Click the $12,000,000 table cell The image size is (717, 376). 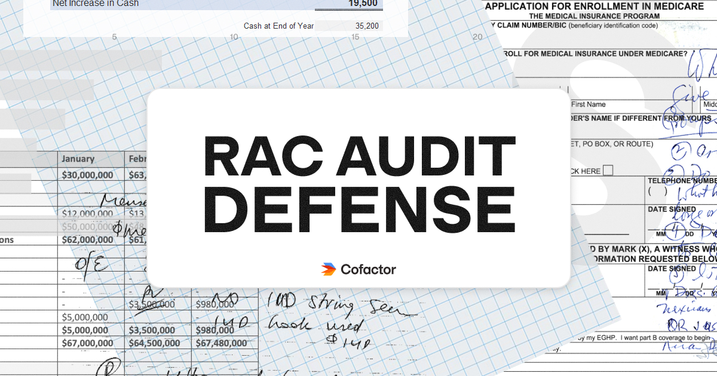pyautogui.click(x=88, y=214)
